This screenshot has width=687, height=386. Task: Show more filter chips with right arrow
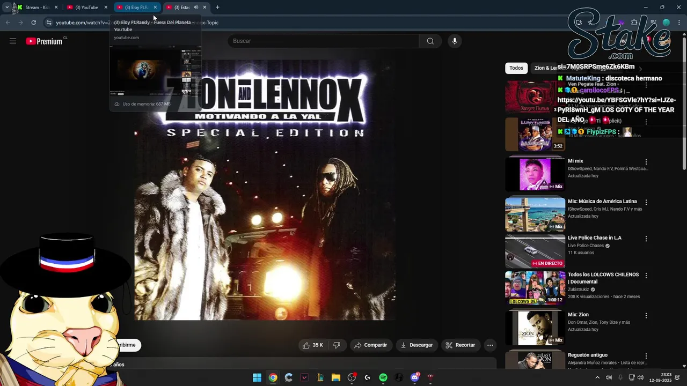click(640, 69)
